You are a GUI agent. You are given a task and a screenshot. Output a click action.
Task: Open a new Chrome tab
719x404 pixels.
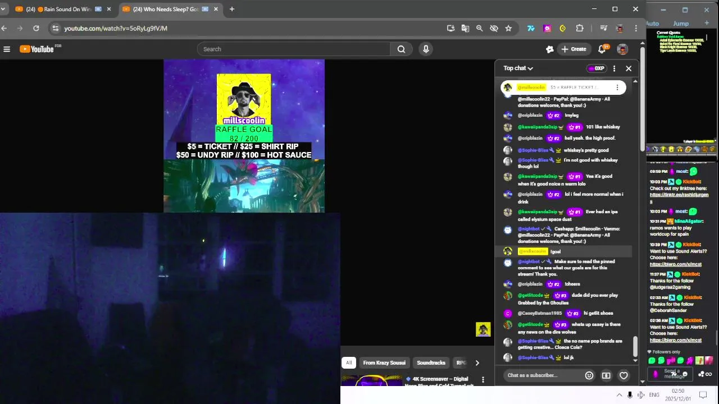point(232,9)
